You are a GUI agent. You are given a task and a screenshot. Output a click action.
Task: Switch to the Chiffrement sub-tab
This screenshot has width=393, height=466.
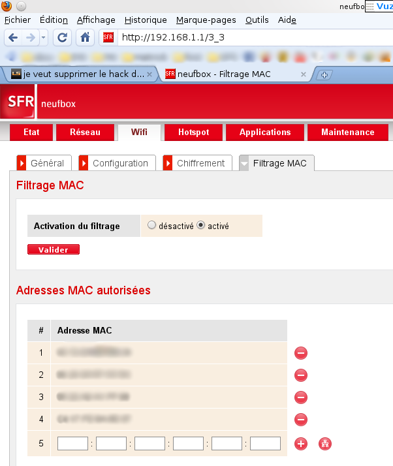(197, 163)
